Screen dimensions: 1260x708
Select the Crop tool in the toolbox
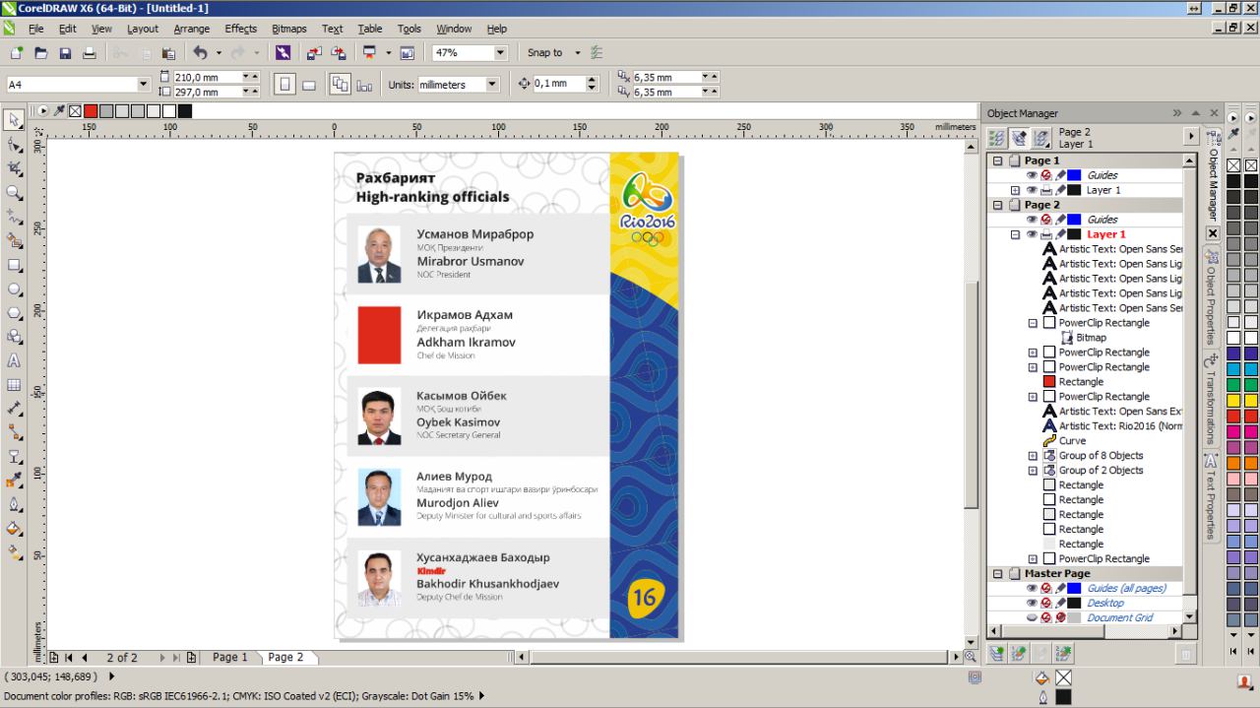pyautogui.click(x=14, y=168)
